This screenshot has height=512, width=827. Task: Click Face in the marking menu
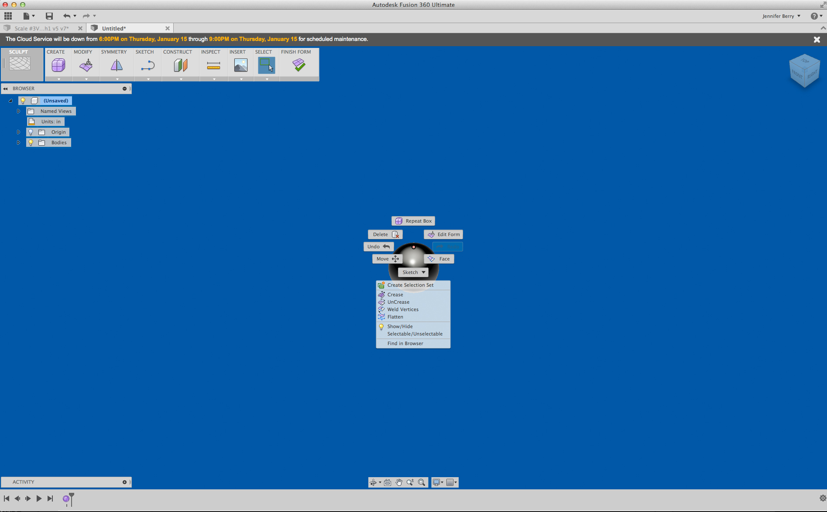click(439, 259)
